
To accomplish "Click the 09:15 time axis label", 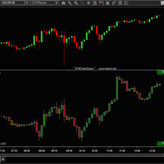I will pos(54,151).
